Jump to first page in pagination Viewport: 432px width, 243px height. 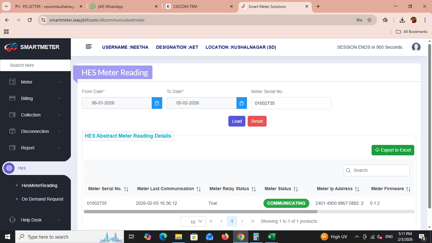pyautogui.click(x=211, y=221)
